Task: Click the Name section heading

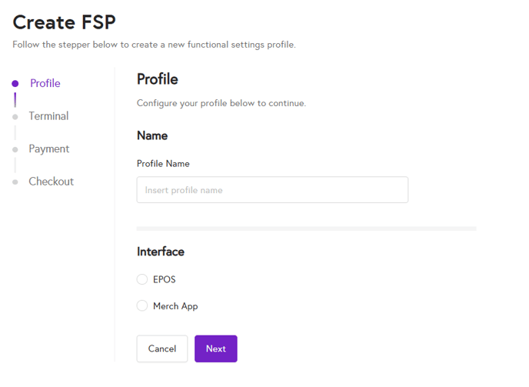Action: (152, 135)
